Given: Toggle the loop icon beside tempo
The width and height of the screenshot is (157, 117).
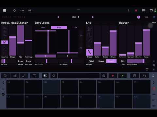Looking at the screenshot, I should 22,10.
